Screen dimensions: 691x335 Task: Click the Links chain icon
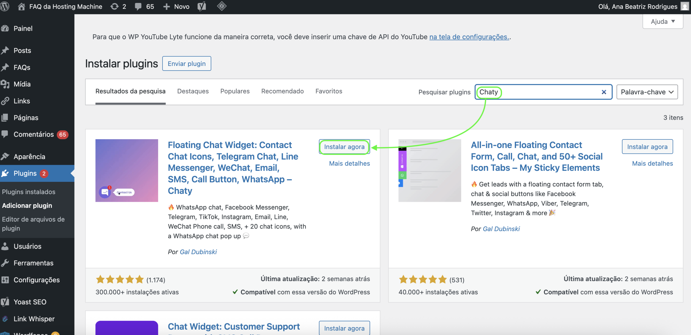5,101
